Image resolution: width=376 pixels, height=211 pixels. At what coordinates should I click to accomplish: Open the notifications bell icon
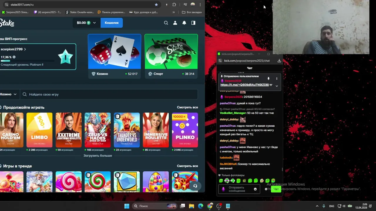[184, 23]
